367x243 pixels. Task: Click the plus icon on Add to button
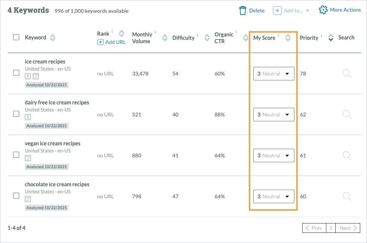tap(277, 11)
